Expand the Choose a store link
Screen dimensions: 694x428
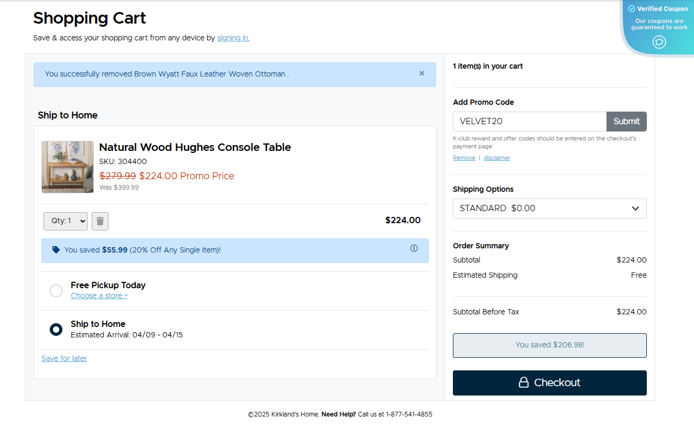tap(99, 295)
